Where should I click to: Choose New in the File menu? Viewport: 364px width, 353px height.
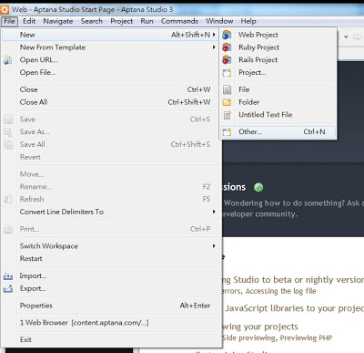pyautogui.click(x=110, y=35)
